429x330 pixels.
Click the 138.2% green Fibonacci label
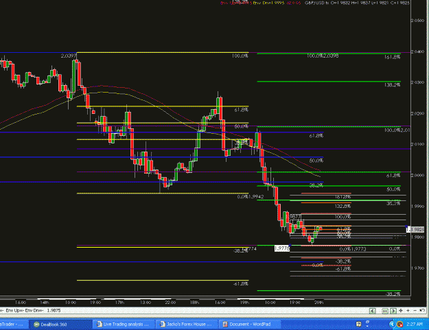(x=393, y=85)
